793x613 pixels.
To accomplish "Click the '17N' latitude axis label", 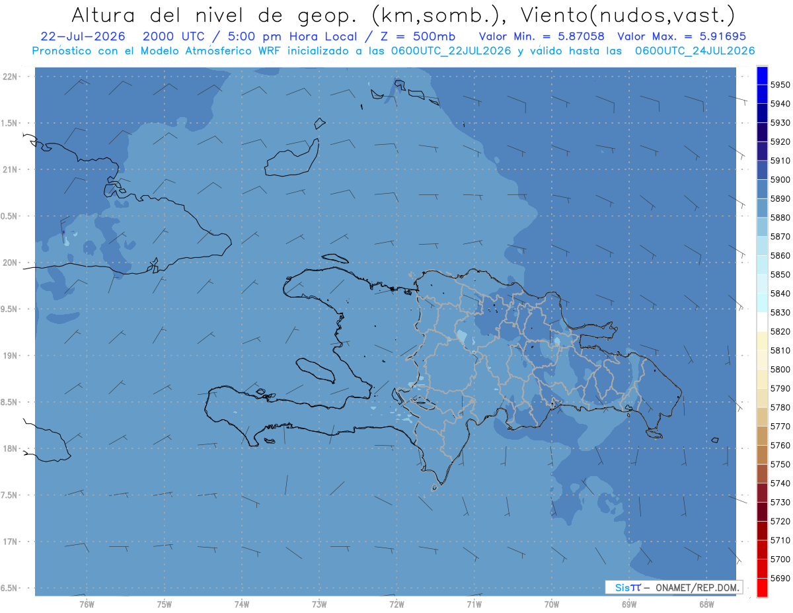I will (x=10, y=542).
